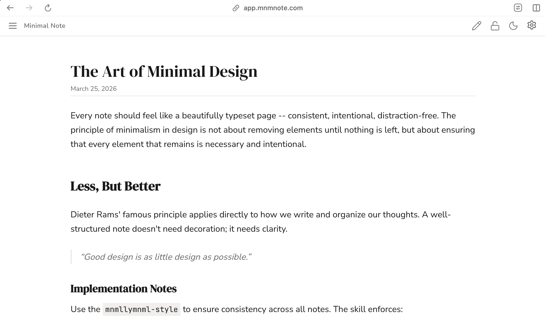This screenshot has width=545, height=323.
Task: Click the mnmllymnml-style code reference
Action: (x=142, y=309)
